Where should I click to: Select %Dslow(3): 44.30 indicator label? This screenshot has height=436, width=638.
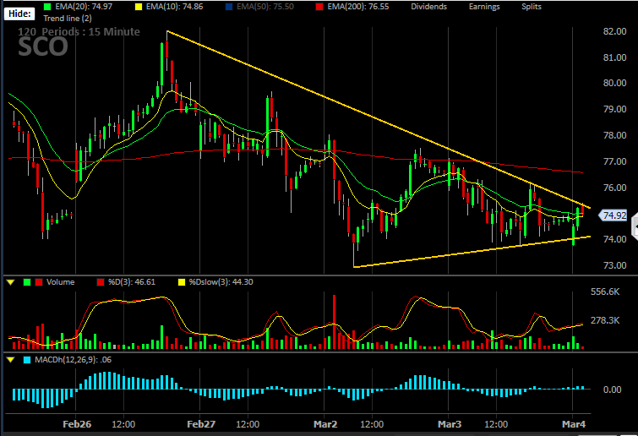221,282
